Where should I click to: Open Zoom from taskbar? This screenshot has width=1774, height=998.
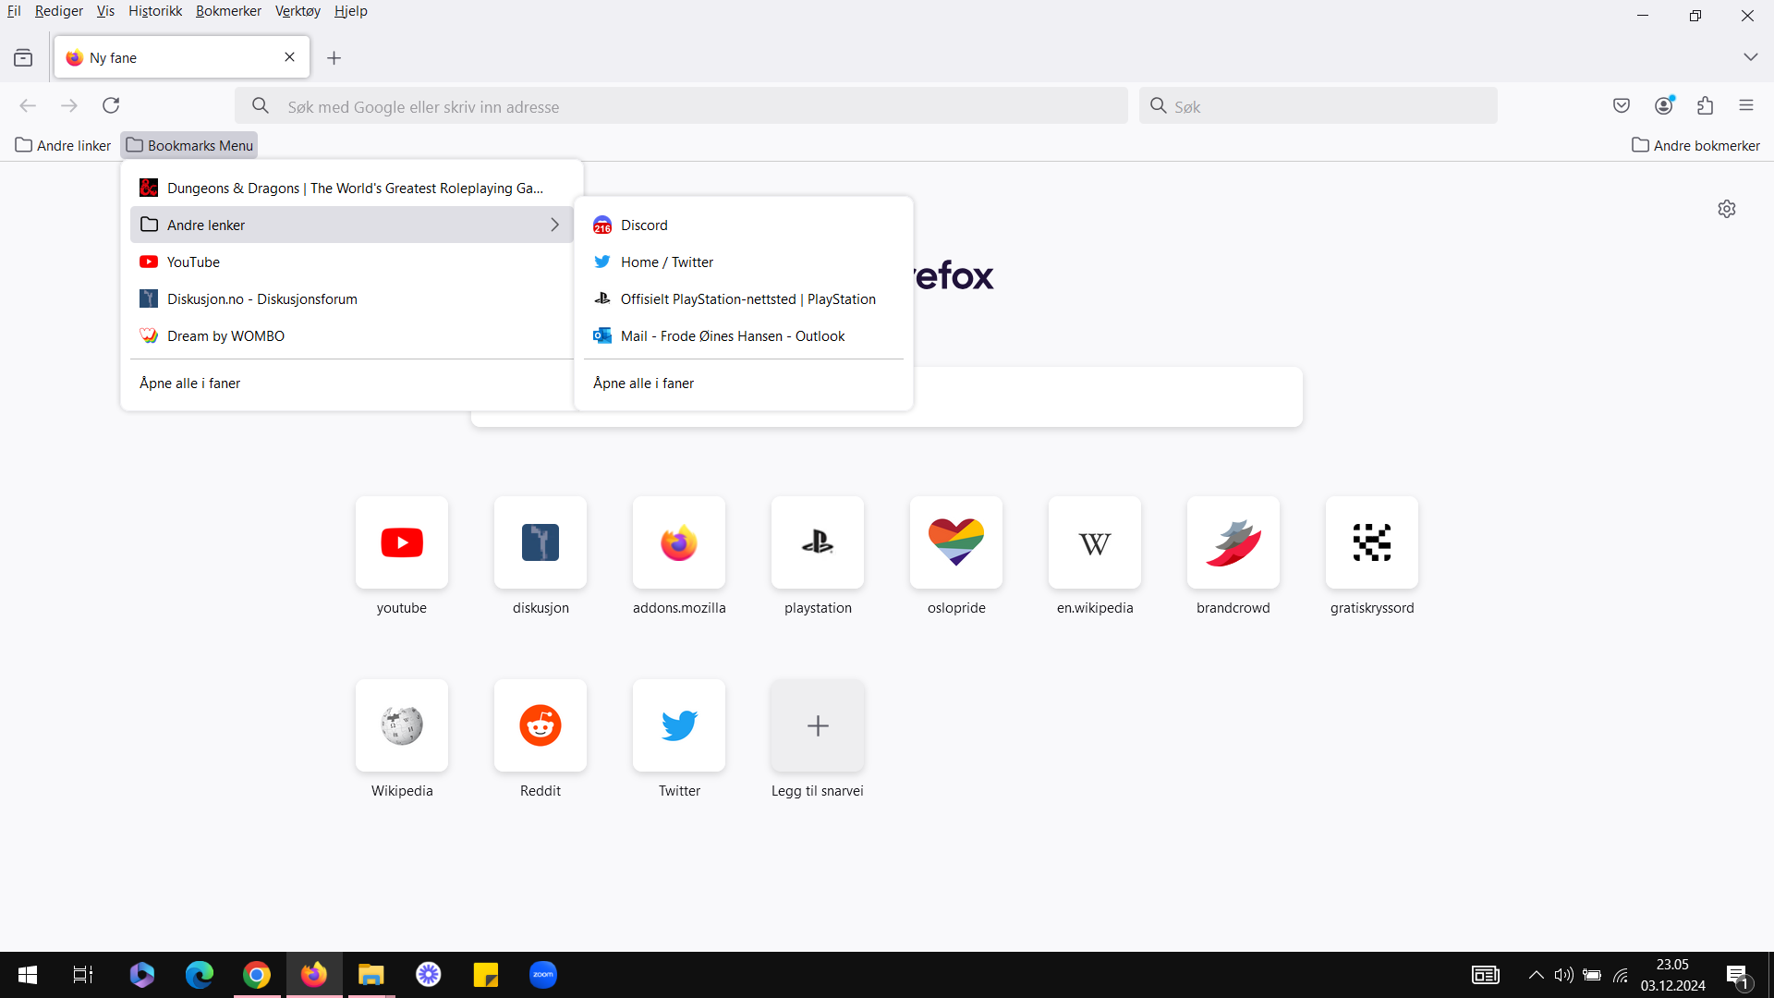click(x=543, y=974)
